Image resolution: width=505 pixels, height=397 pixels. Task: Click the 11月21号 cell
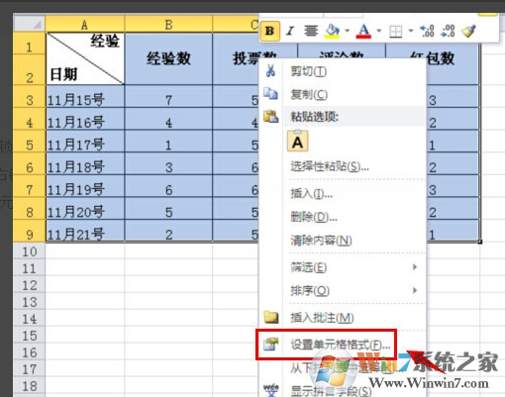85,231
